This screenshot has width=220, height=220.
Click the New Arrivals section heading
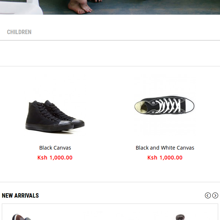pyautogui.click(x=21, y=195)
